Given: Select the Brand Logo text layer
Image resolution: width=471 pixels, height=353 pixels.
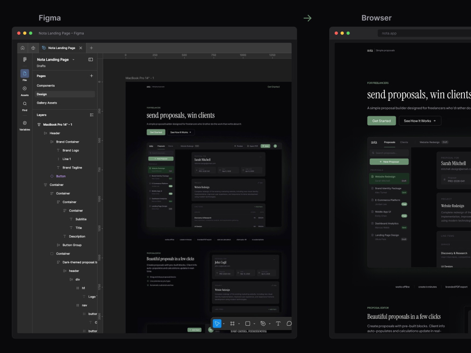Looking at the screenshot, I should tap(71, 151).
